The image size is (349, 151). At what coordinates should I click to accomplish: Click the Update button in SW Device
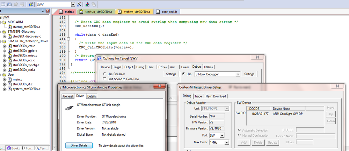pyautogui.click(x=272, y=142)
